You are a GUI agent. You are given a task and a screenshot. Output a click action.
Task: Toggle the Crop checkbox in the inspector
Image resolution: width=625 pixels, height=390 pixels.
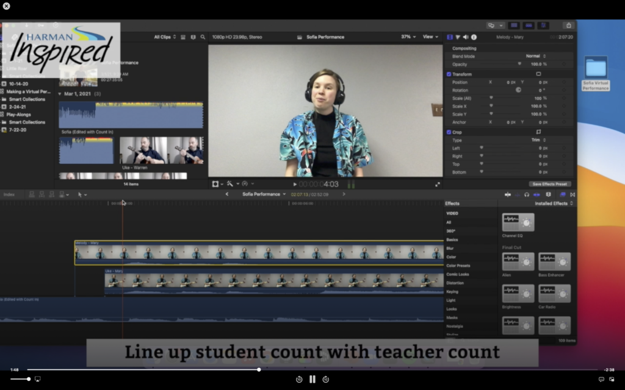tap(449, 132)
